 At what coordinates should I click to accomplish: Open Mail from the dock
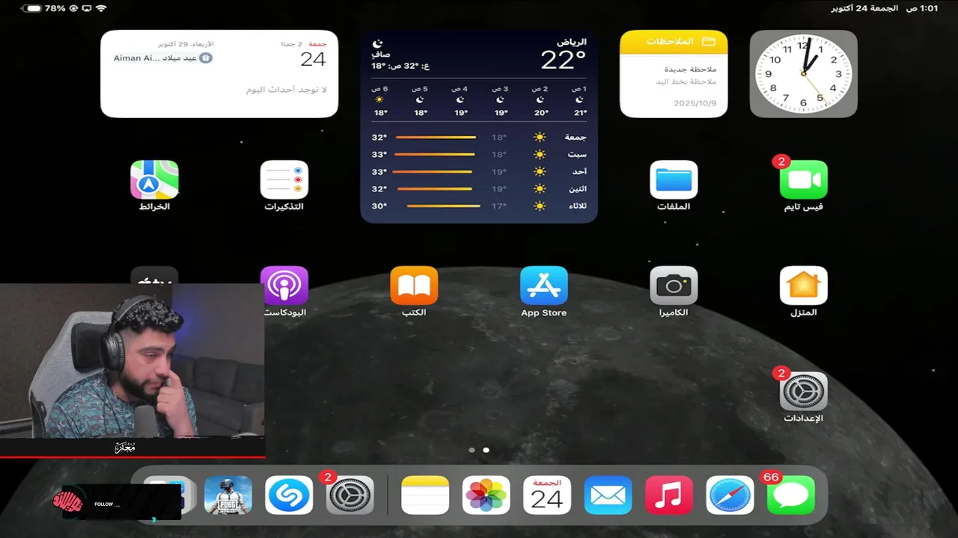[x=608, y=495]
